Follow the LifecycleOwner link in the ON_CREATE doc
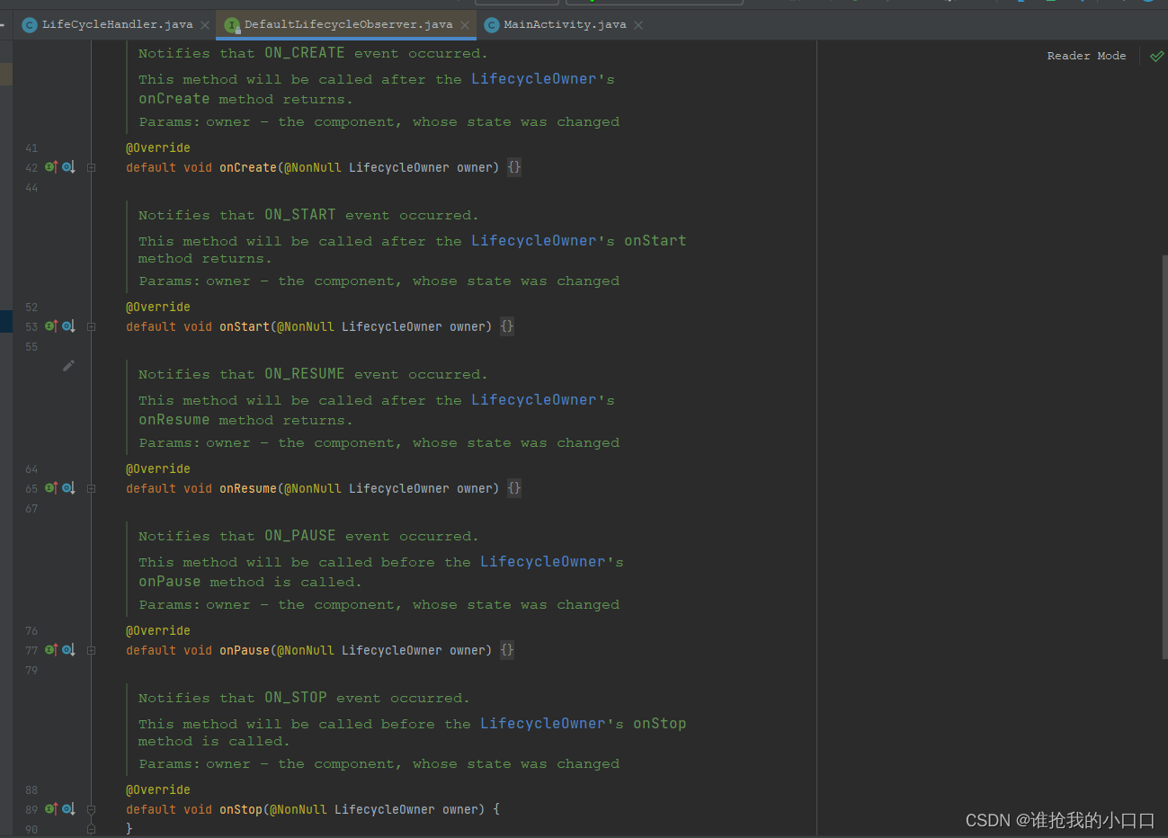The width and height of the screenshot is (1168, 838). click(x=534, y=79)
